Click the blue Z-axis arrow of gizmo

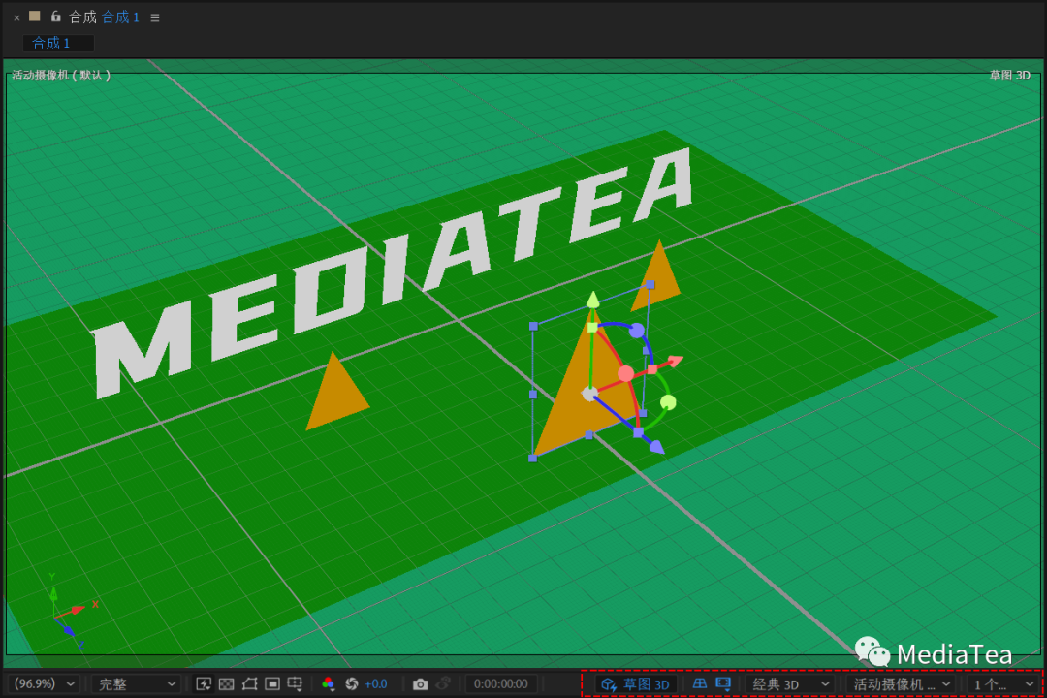656,446
